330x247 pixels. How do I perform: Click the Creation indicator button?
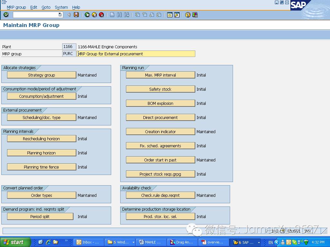(160, 132)
